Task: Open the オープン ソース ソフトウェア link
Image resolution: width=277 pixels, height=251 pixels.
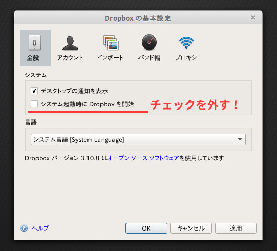Action: click(x=143, y=158)
